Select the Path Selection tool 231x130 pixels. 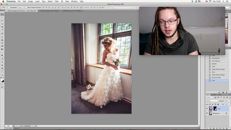click(x=2, y=65)
